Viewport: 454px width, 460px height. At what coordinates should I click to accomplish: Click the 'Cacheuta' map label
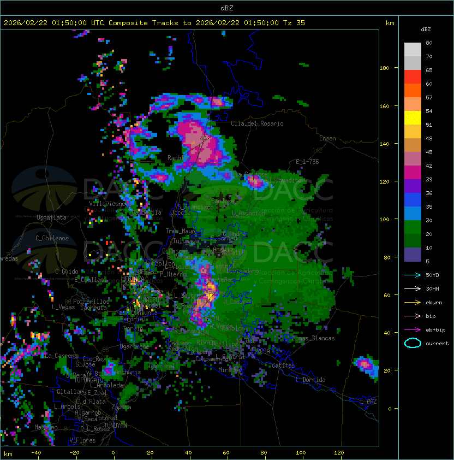tap(93, 308)
